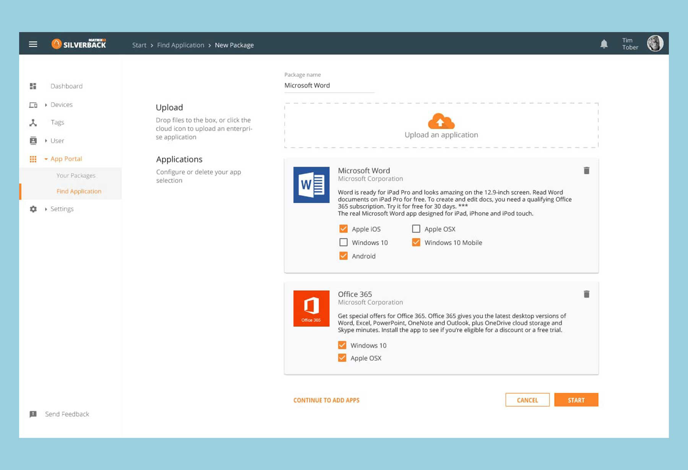Check Apple OSX for Microsoft Word

[x=416, y=229]
